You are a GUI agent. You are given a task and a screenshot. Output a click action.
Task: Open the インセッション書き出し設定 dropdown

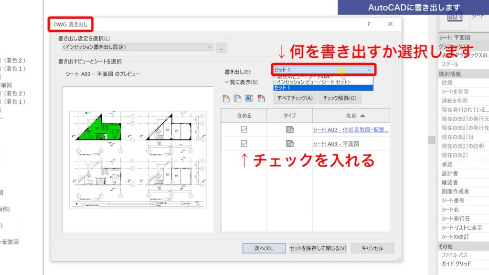pos(211,47)
